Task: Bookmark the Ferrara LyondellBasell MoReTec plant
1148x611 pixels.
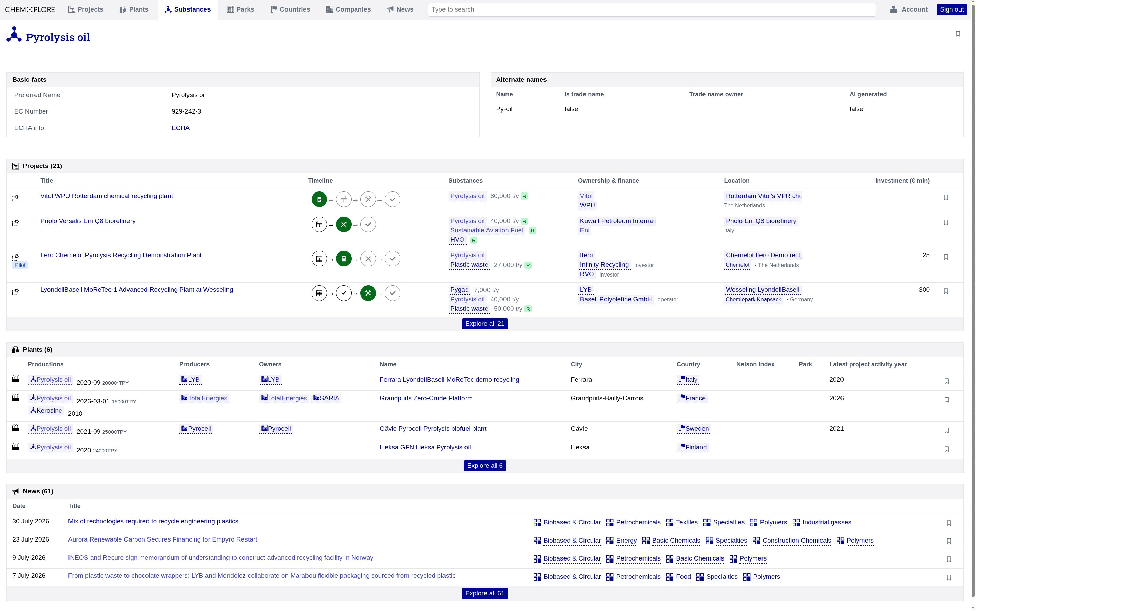Action: (x=947, y=381)
